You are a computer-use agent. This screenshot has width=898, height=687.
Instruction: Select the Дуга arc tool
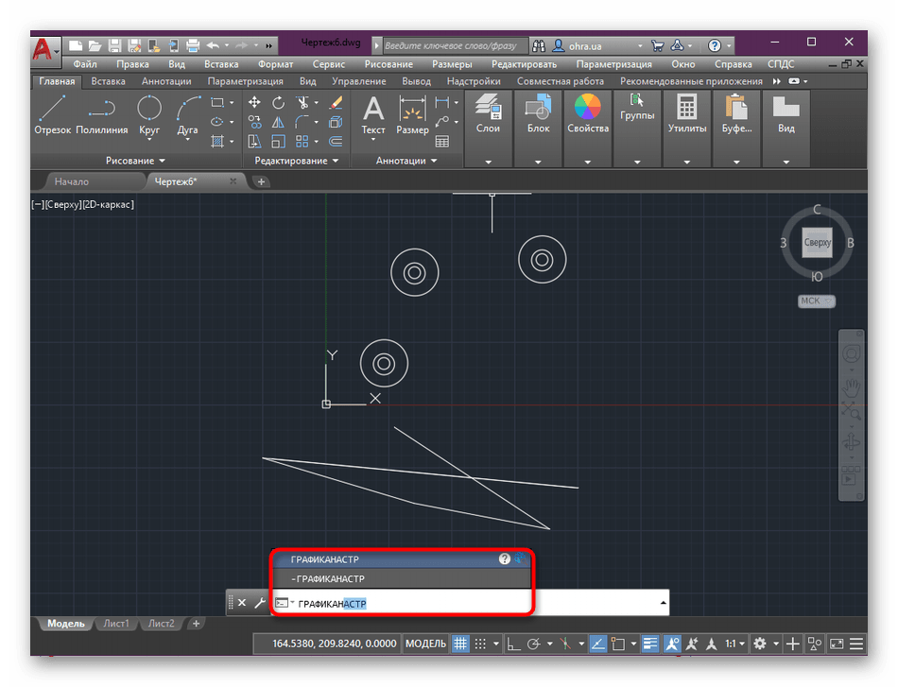tap(187, 115)
